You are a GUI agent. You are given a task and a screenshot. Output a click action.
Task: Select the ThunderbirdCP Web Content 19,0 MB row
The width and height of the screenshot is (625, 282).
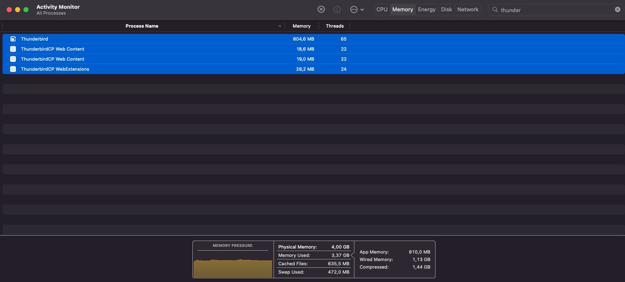click(168, 59)
